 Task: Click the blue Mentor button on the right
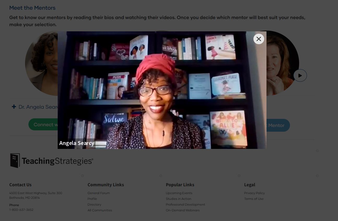[278, 125]
